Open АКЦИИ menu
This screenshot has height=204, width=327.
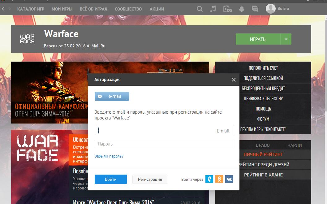pos(157,9)
